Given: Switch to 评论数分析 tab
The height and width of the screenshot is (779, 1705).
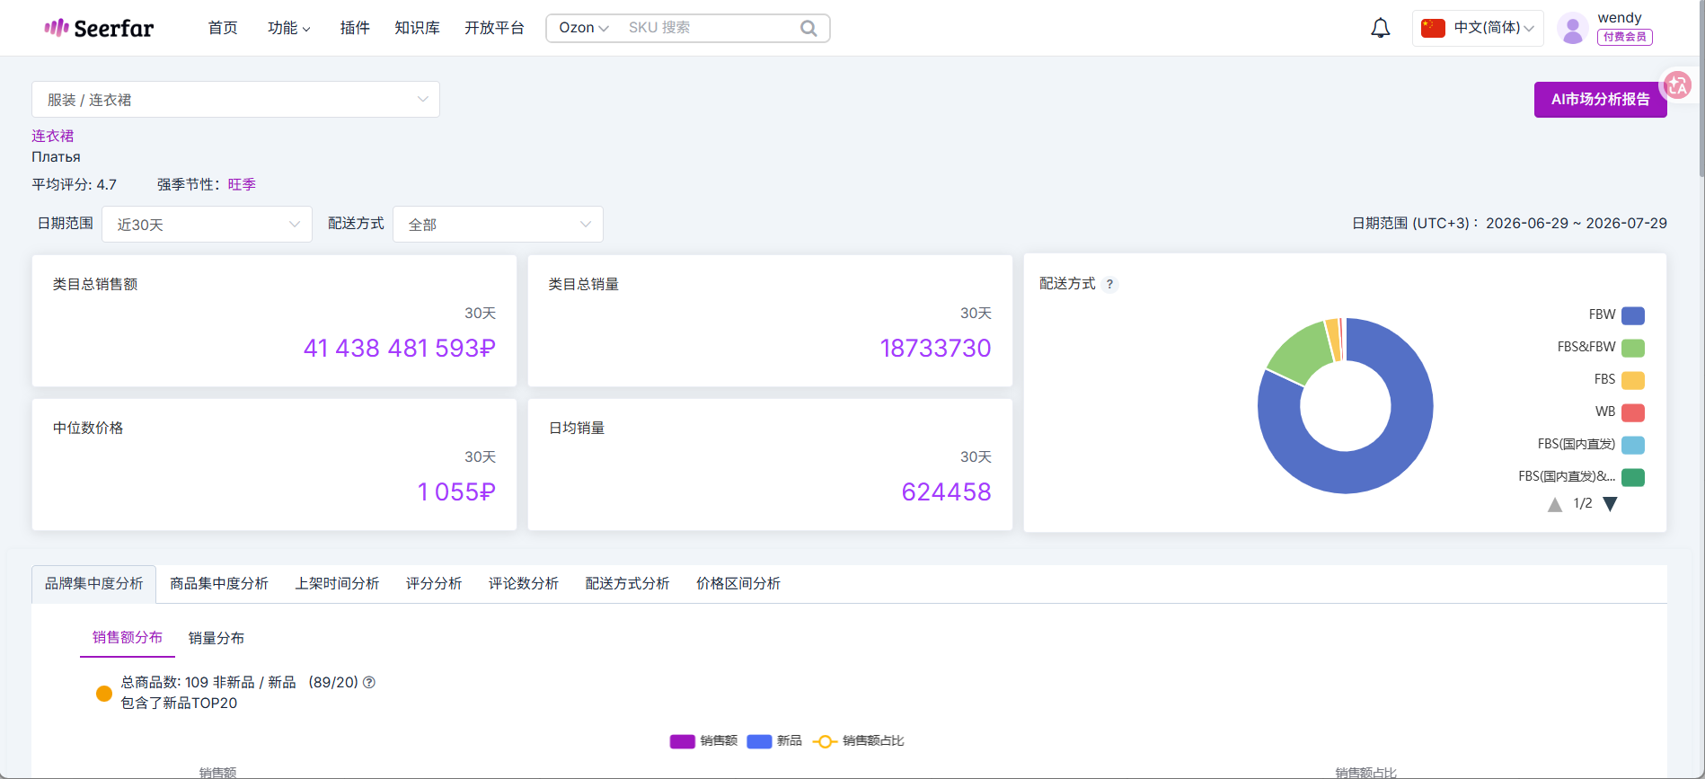Looking at the screenshot, I should [524, 584].
